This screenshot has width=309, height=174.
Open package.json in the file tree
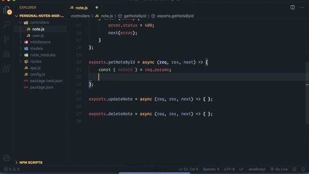[42, 87]
